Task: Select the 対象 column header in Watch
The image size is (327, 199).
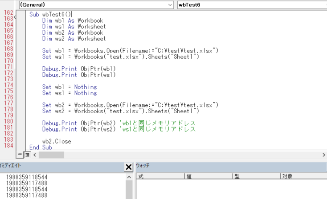Action: (x=304, y=176)
